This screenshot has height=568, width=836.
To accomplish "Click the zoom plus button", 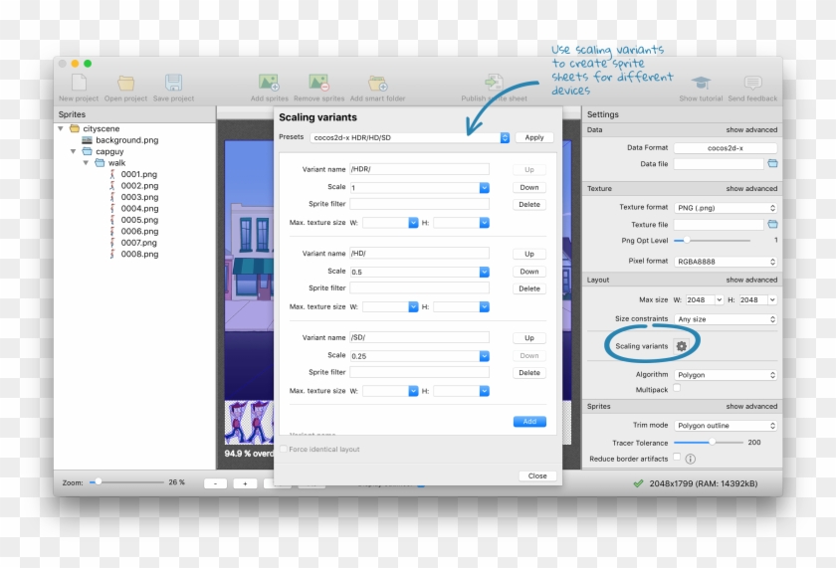I will coord(245,483).
